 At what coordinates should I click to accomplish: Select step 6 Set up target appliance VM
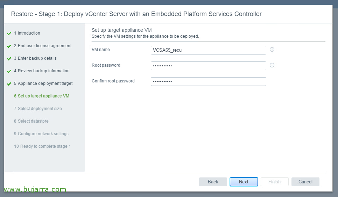(x=42, y=96)
